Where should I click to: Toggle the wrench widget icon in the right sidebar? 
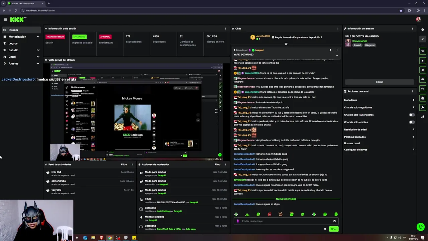point(423,107)
